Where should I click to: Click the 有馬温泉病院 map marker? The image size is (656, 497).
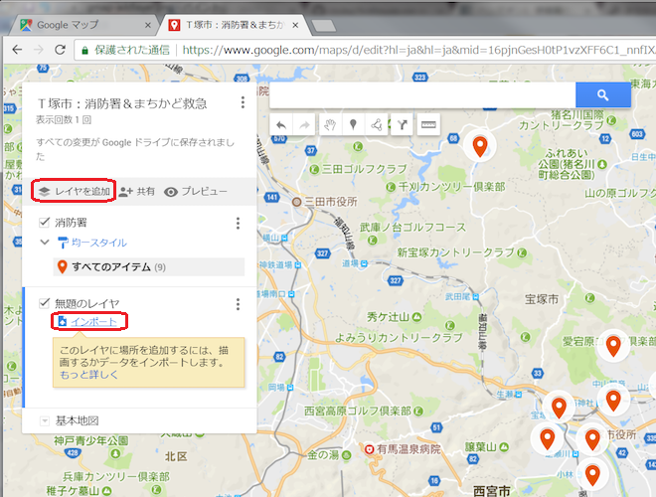pyautogui.click(x=369, y=449)
